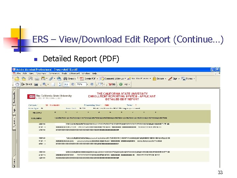Open the Bookmarks side panel tab
This screenshot has height=178, width=237.
point(14,97)
